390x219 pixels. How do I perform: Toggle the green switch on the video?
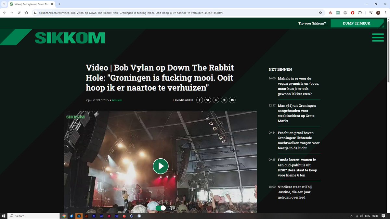tap(161, 208)
